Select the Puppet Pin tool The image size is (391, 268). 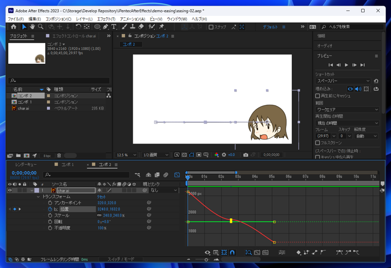pyautogui.click(x=162, y=27)
